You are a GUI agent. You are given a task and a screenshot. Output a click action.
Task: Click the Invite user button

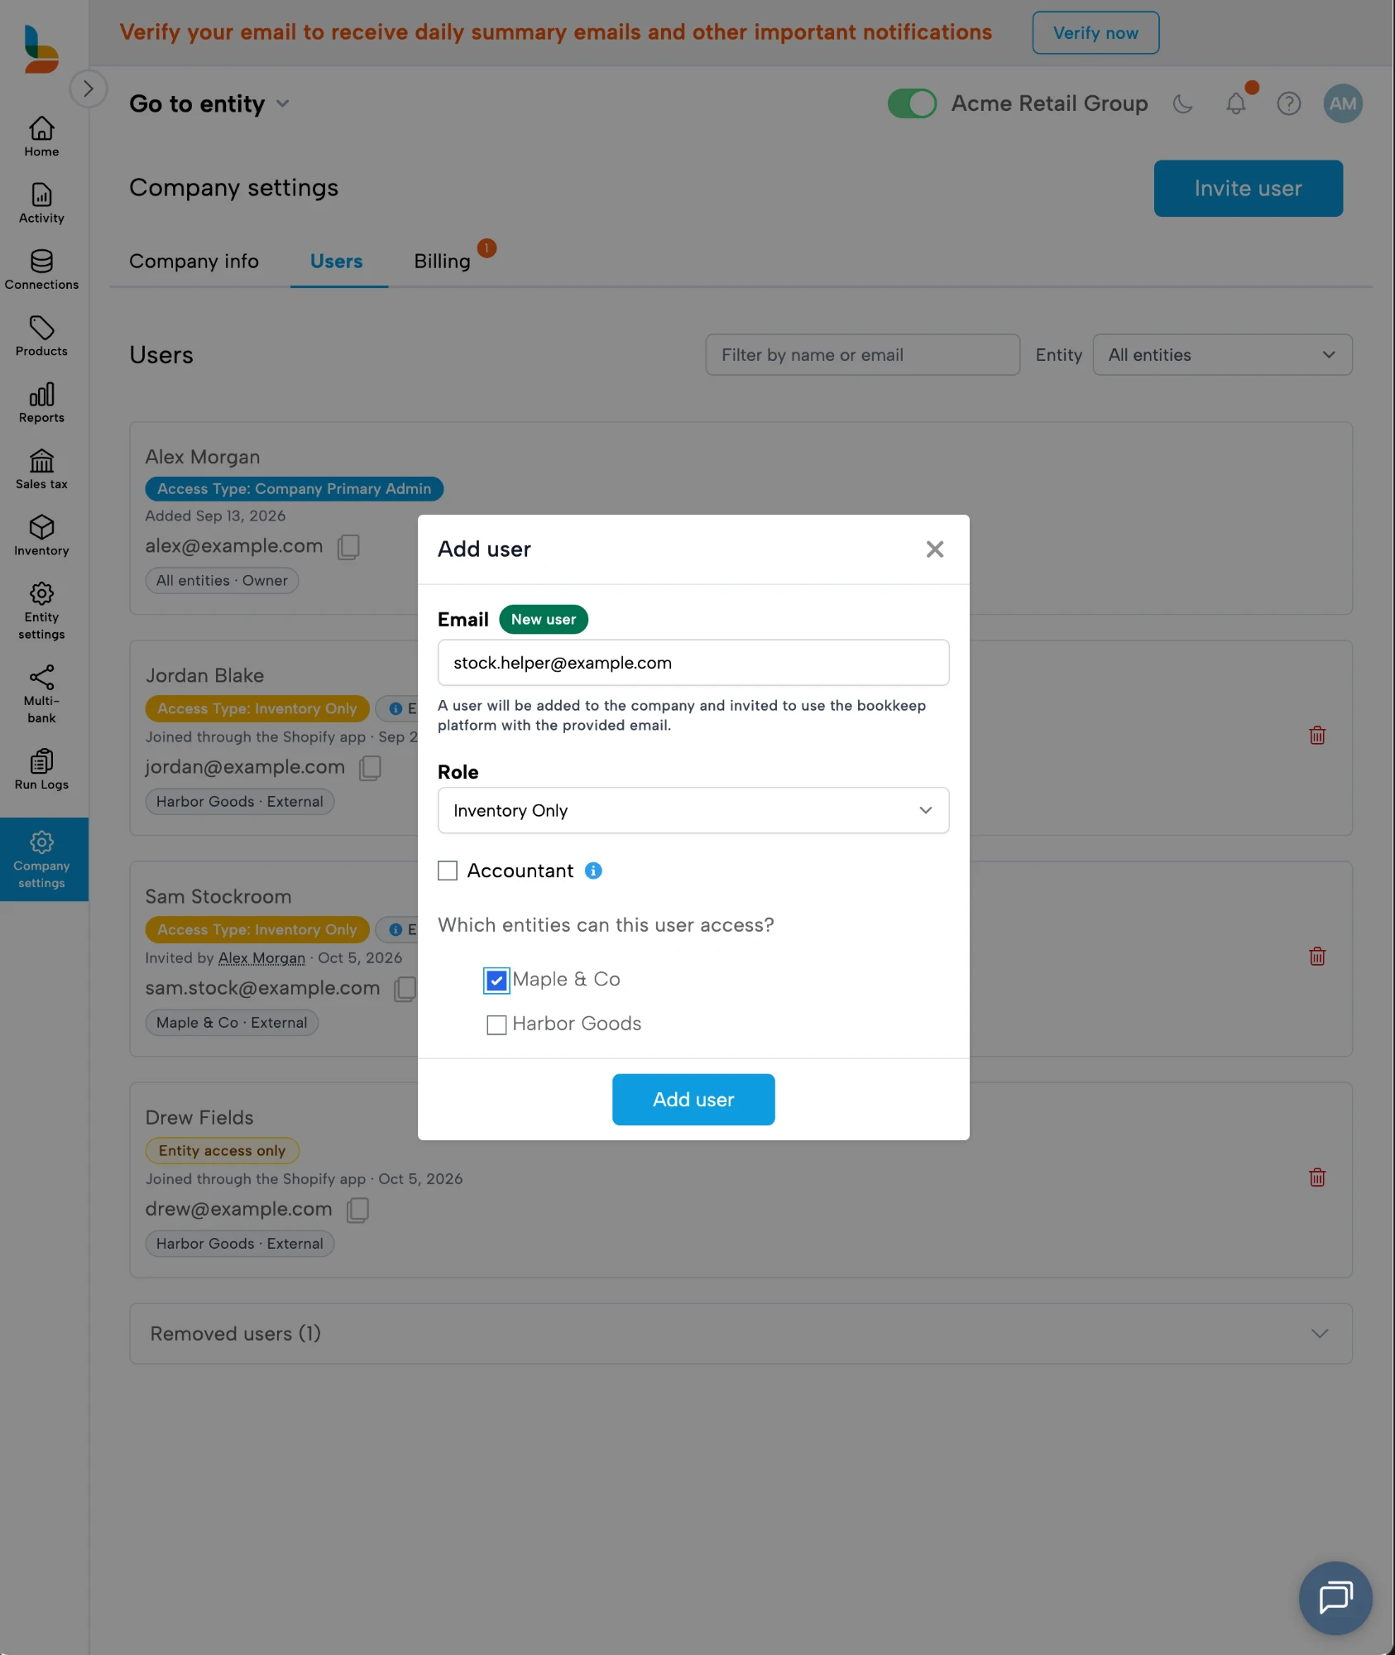pyautogui.click(x=1248, y=189)
